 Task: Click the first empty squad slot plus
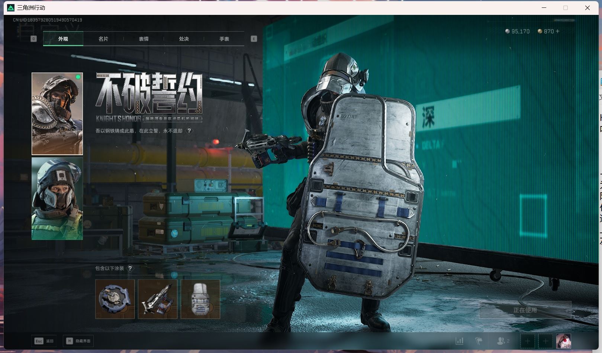[527, 341]
